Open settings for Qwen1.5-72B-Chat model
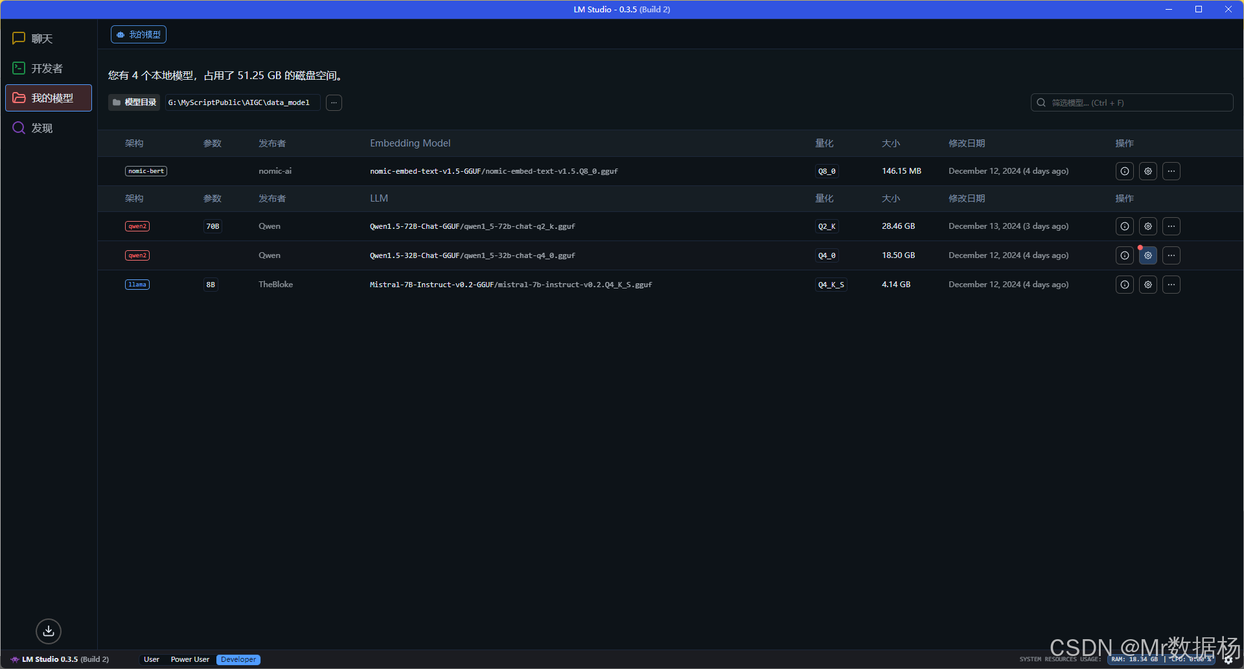 1148,226
